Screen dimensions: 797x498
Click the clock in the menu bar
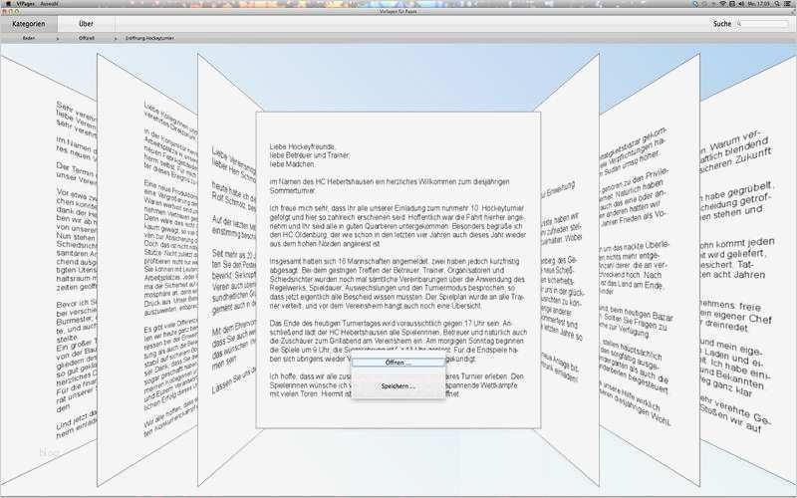tap(759, 4)
